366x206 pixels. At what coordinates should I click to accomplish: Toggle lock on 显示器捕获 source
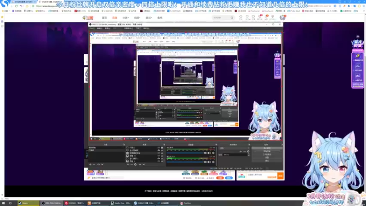(162, 150)
